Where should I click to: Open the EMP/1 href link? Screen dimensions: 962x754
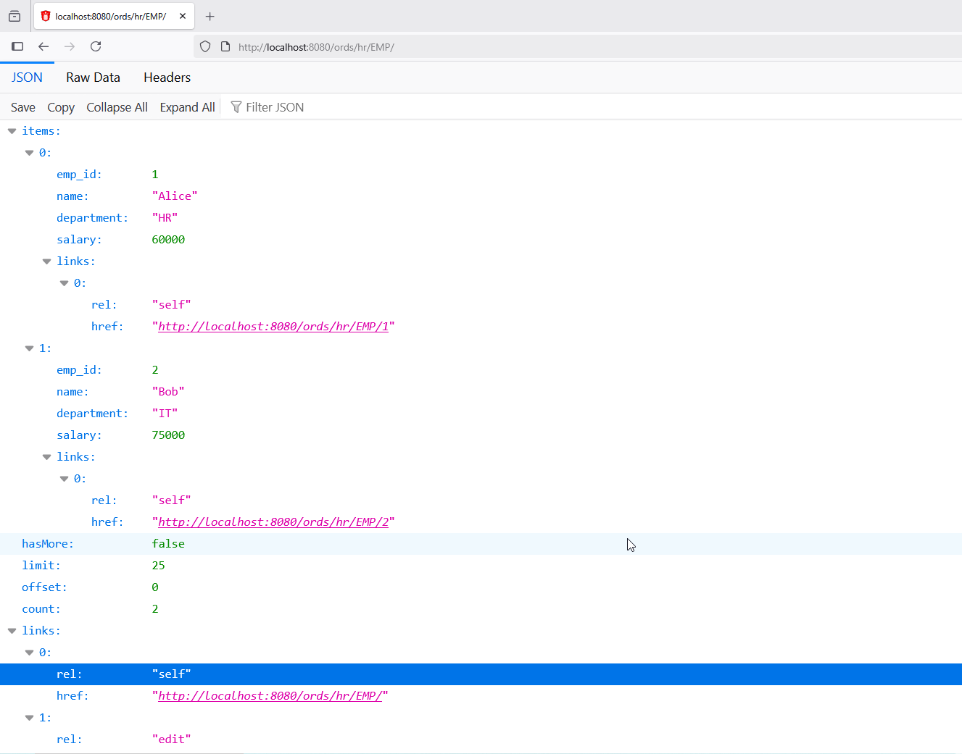[x=273, y=327]
